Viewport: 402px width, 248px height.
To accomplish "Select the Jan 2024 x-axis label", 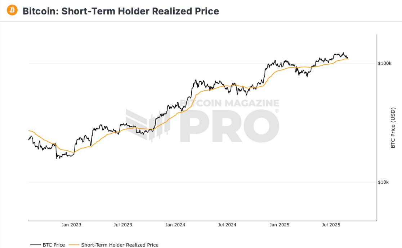I will tap(175, 225).
